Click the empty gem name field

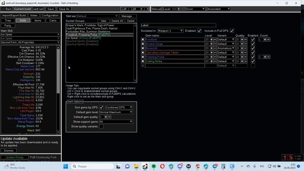pyautogui.click(x=175, y=66)
